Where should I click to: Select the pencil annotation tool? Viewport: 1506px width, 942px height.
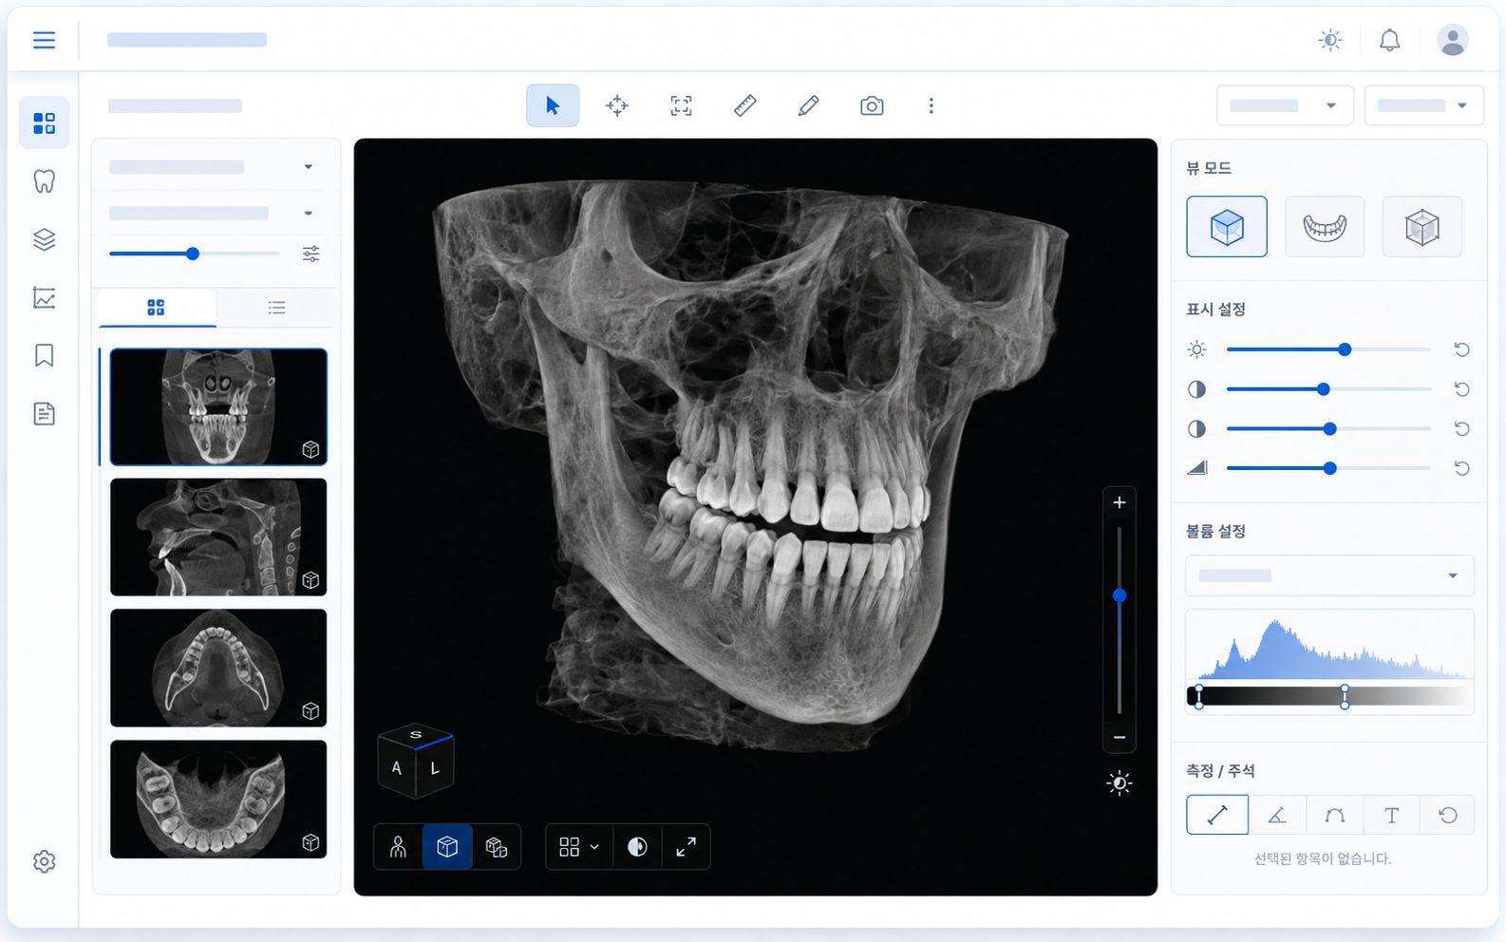809,105
